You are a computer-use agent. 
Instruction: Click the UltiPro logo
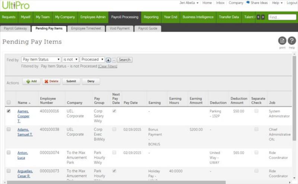click(16, 5)
